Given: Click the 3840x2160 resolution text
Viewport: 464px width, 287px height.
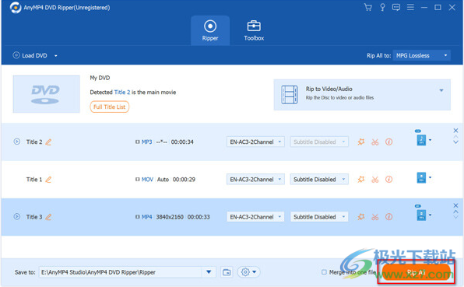Looking at the screenshot, I should [170, 217].
